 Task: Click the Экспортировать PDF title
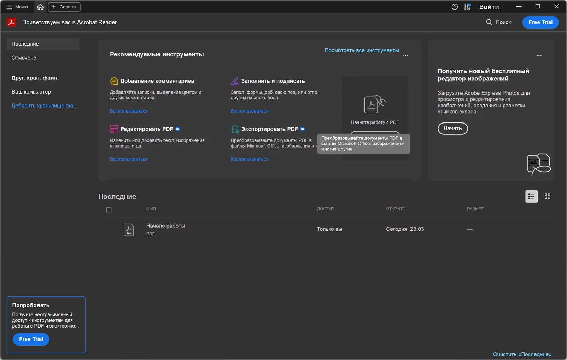click(269, 129)
